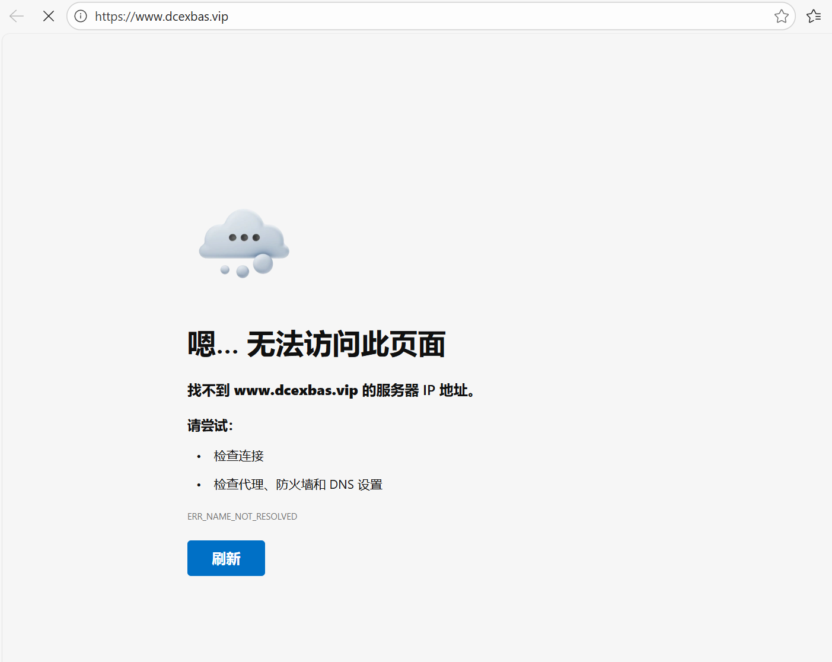Click the word DNS in second suggestion
Viewport: 832px width, 662px height.
342,485
